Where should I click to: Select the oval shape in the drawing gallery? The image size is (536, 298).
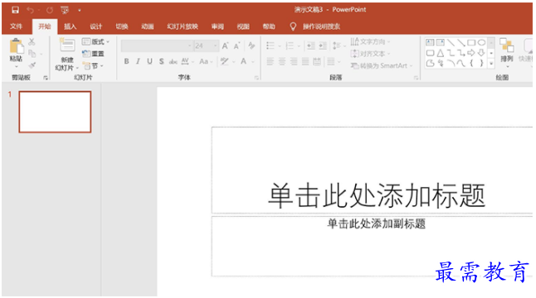pos(481,42)
